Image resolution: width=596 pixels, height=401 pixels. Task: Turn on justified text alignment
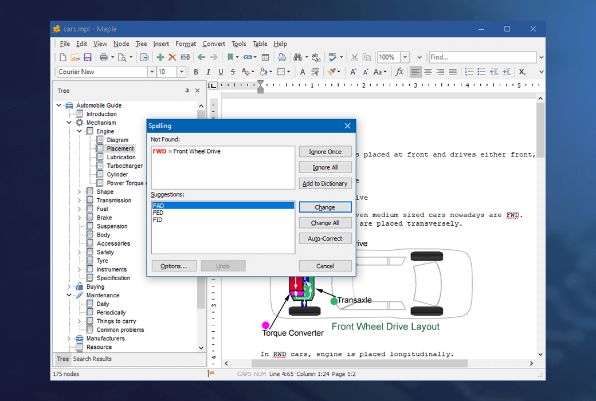[453, 72]
